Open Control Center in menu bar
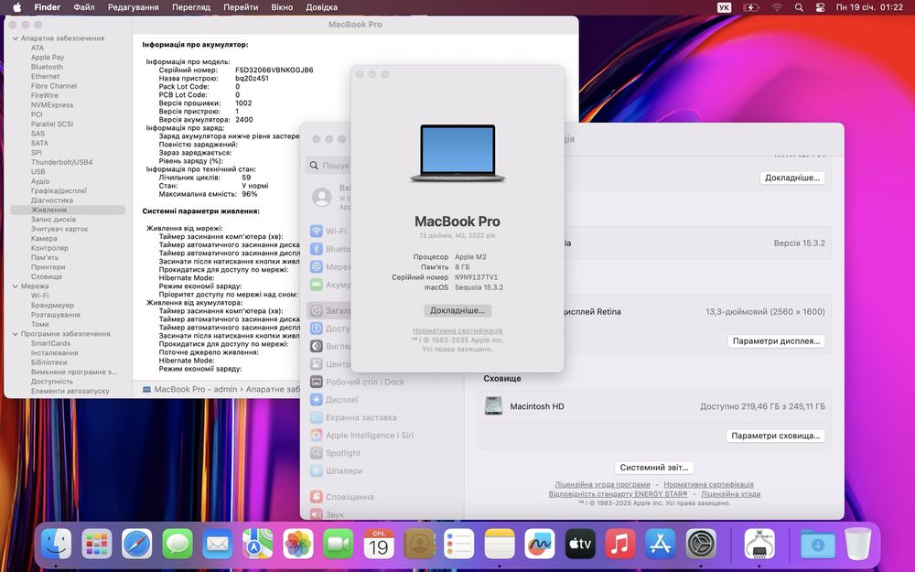915x572 pixels. (820, 7)
